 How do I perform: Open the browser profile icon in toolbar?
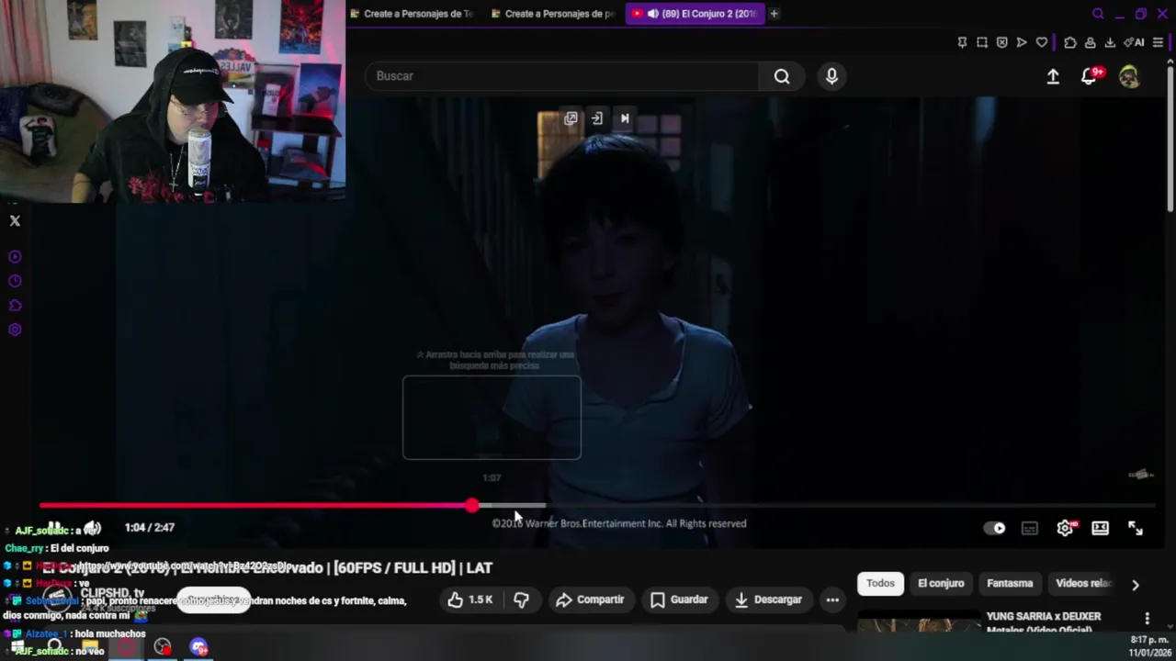[1090, 42]
